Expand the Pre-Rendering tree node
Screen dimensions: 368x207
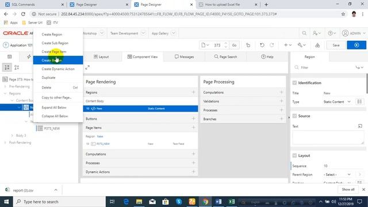coord(5,87)
